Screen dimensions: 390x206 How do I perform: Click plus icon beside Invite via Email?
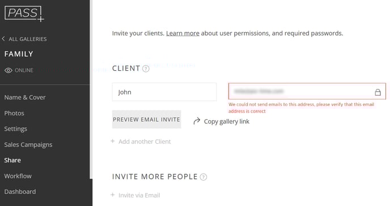[113, 195]
